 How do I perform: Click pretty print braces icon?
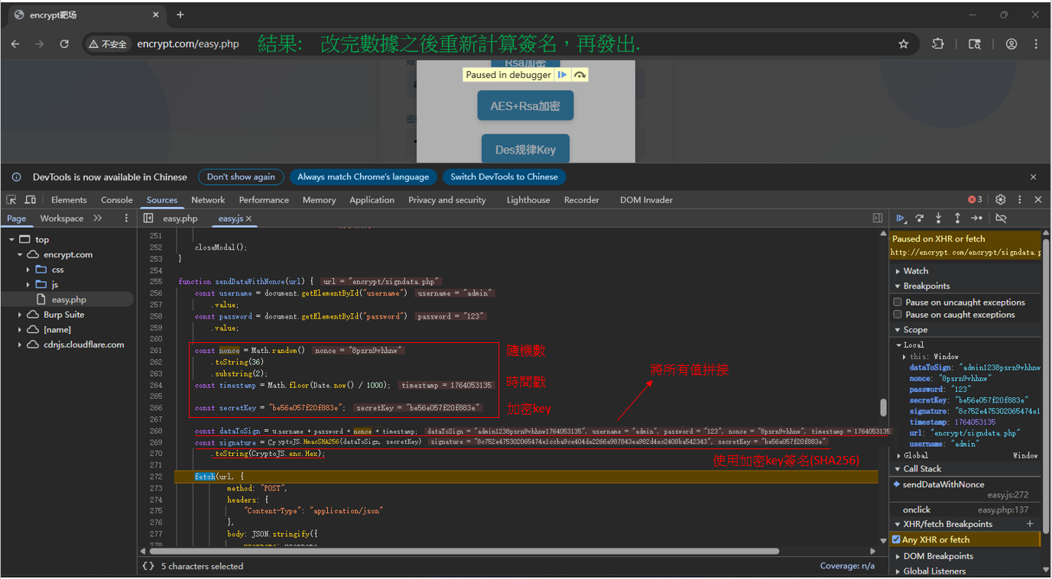[148, 566]
